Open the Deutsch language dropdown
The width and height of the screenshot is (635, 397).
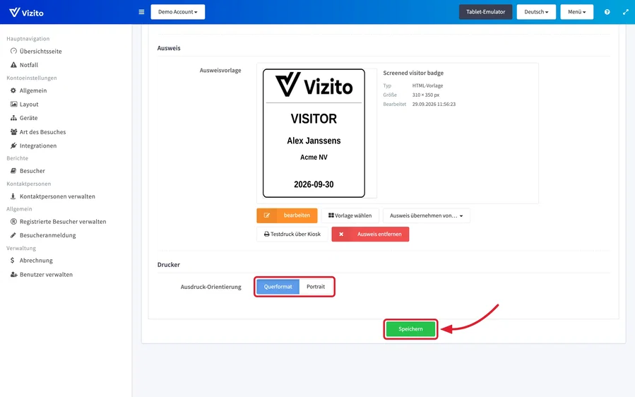tap(536, 12)
